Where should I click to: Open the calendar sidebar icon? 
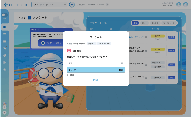(5, 41)
